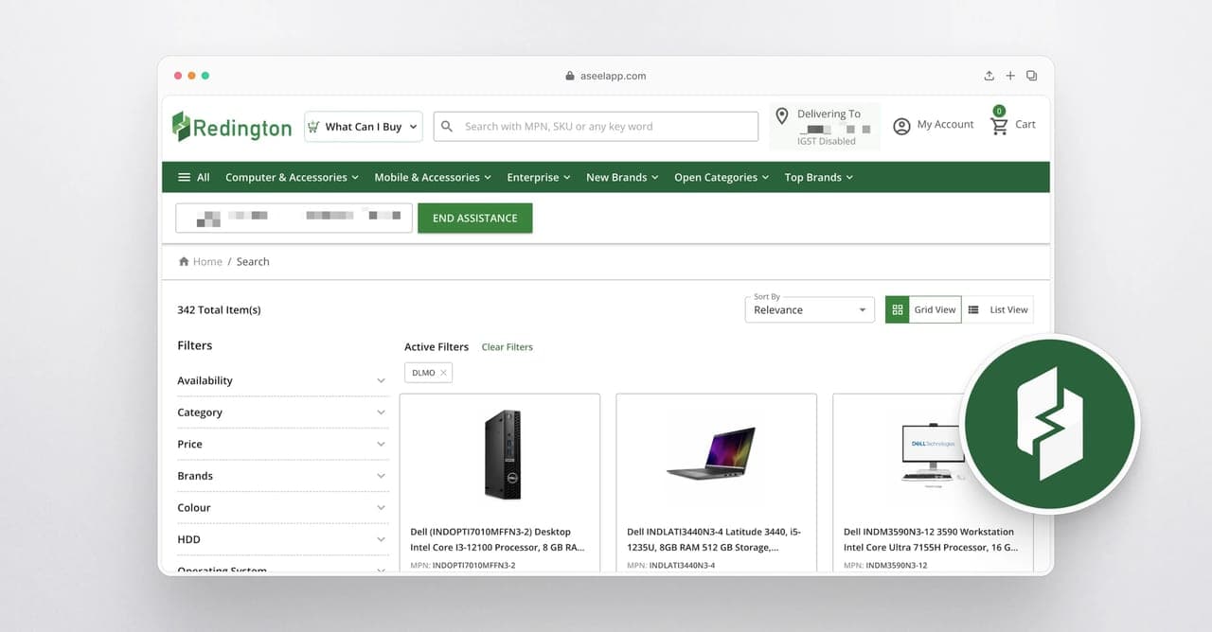This screenshot has width=1212, height=632.
Task: Expand Computer & Accessories menu
Action: pos(292,177)
